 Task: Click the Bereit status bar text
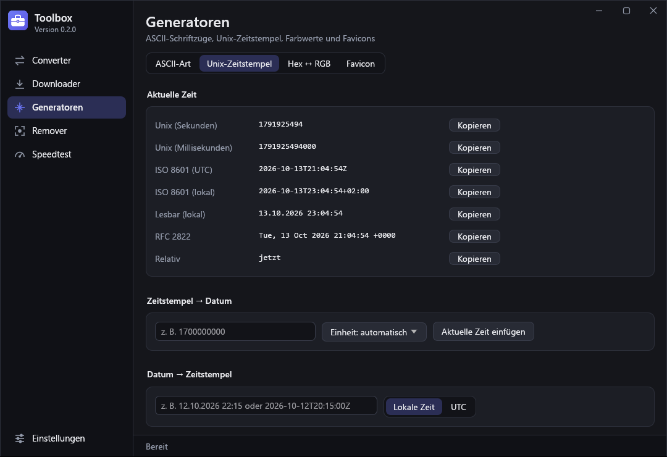(156, 447)
